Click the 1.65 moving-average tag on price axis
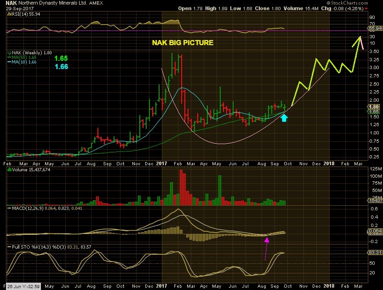The image size is (383, 290). click(x=374, y=112)
